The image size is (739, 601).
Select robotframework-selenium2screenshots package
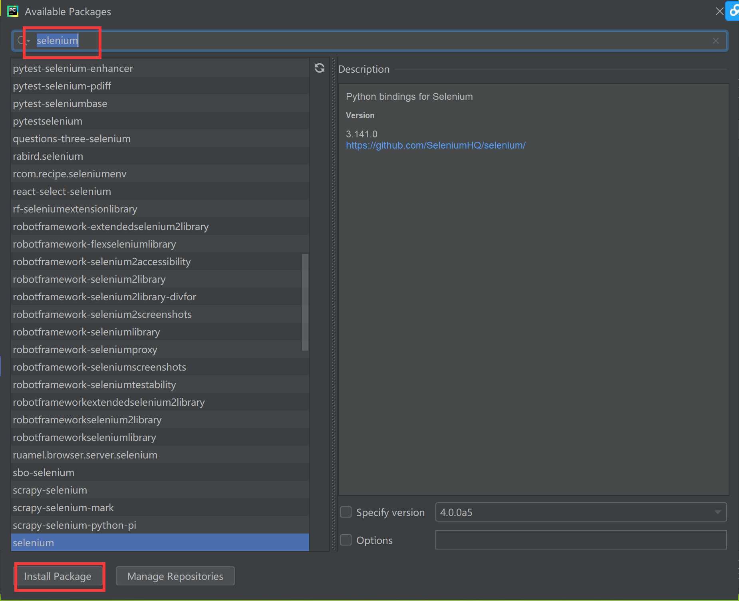[x=160, y=314]
